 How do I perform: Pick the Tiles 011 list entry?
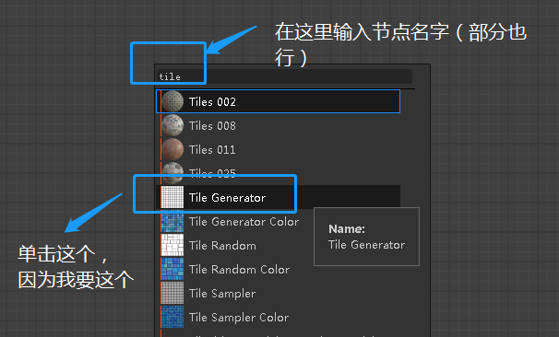pos(278,149)
